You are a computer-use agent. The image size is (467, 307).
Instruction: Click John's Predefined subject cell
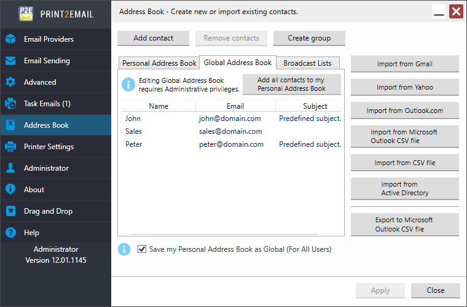[x=310, y=119]
